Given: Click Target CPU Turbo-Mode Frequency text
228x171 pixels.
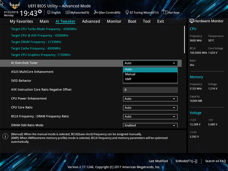Looking at the screenshot, I should [x=44, y=29].
